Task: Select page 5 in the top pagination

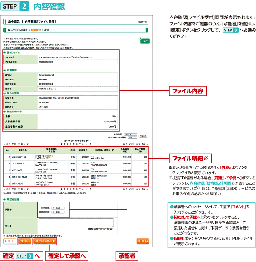Action: pyautogui.click(x=73, y=144)
